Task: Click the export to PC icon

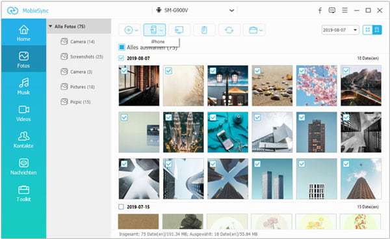Action: coord(179,30)
